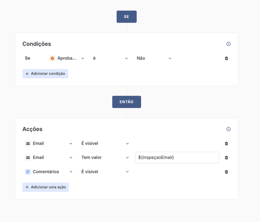Expand the first Email field dropdown

[x=49, y=144]
